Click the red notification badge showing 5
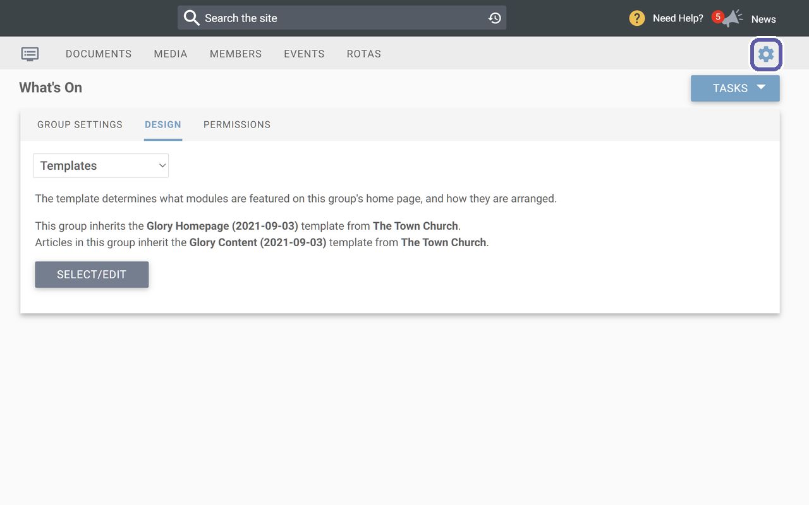The height and width of the screenshot is (505, 809). (718, 17)
